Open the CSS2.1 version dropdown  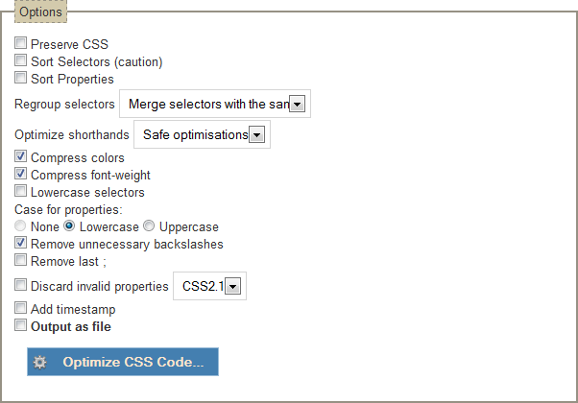[x=231, y=286]
